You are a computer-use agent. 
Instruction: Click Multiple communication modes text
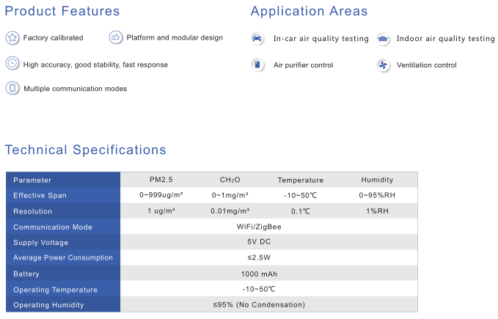coord(76,89)
